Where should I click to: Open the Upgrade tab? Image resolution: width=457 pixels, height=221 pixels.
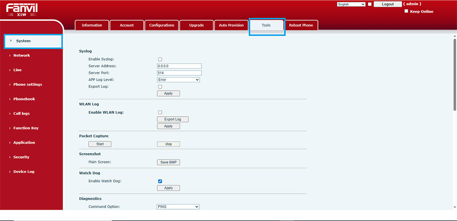pos(197,26)
